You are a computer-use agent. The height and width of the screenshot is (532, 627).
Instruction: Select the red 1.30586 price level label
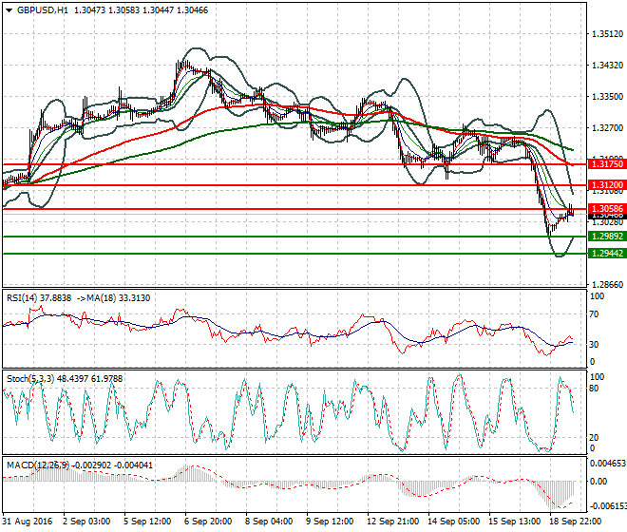(607, 209)
